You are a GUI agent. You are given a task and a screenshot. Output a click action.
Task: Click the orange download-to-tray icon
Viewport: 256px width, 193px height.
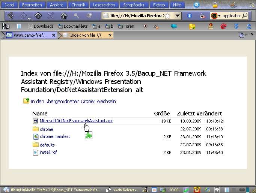point(211,26)
